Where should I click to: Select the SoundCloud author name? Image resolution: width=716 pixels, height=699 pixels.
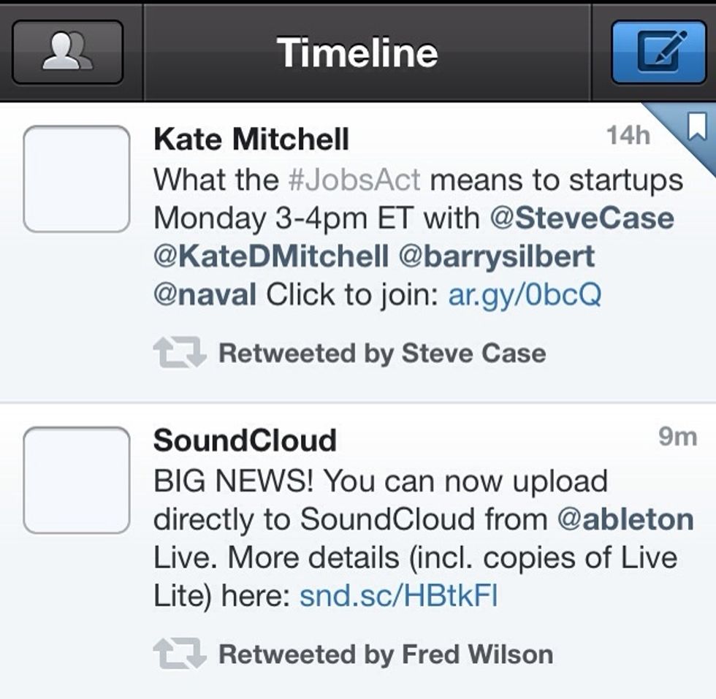[x=245, y=440]
